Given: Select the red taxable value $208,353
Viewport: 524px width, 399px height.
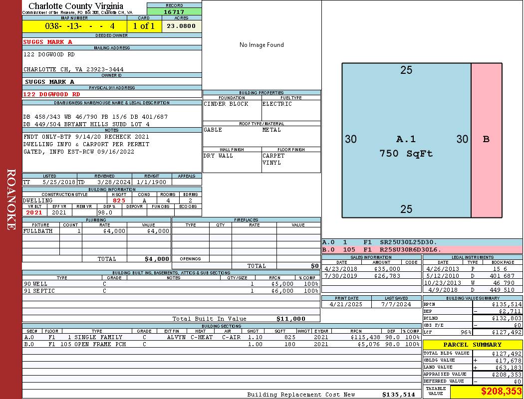Looking at the screenshot, I should pyautogui.click(x=486, y=392).
